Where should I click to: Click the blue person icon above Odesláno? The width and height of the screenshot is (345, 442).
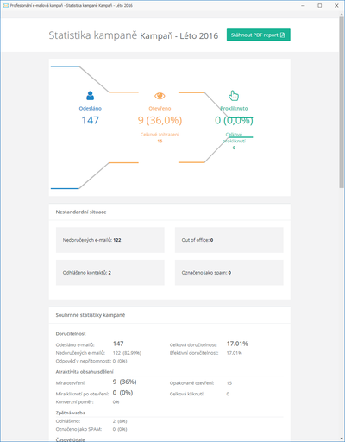click(x=91, y=96)
